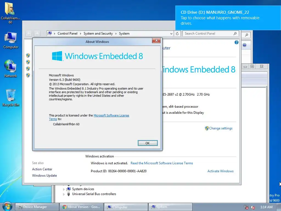
Task: Click the taskbar clock 1:14 AM
Action: 266,207
